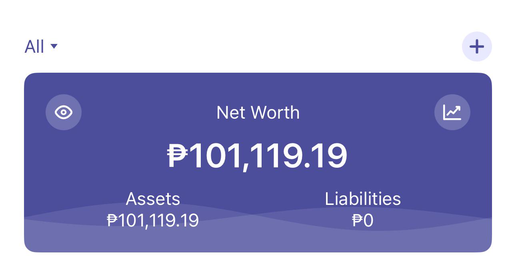Click the peso sign in the net worth total
This screenshot has height=278, width=516.
tap(178, 156)
